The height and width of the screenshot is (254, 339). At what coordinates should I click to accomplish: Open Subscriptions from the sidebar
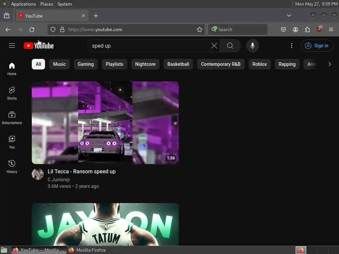(x=12, y=118)
